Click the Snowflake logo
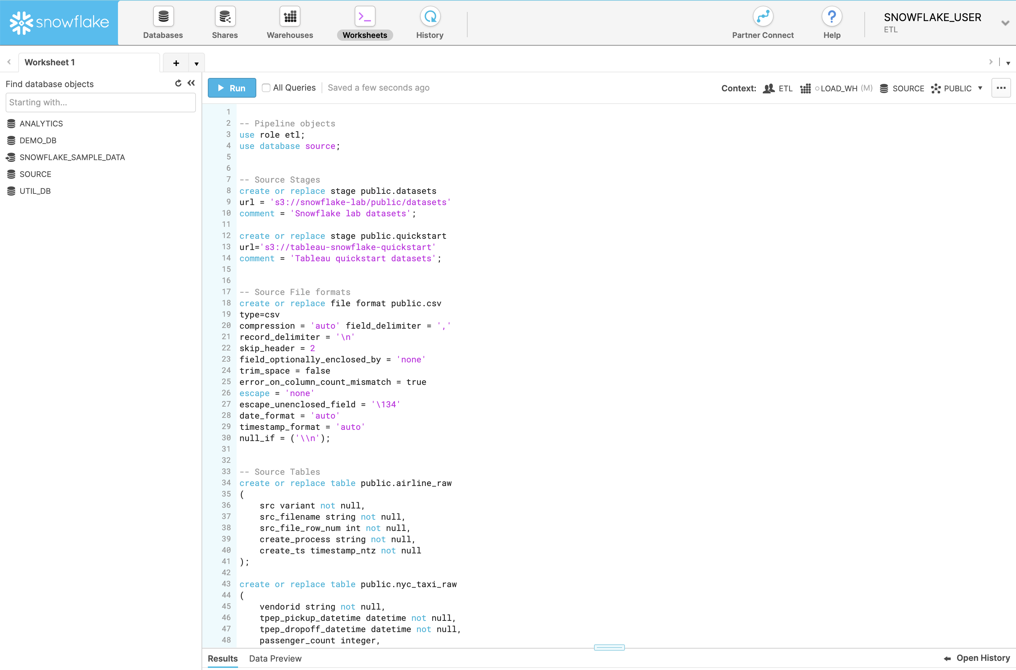The image size is (1016, 670). click(x=59, y=22)
